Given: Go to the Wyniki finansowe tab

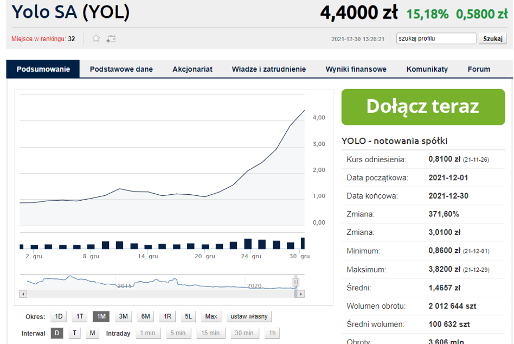Looking at the screenshot, I should tap(356, 69).
